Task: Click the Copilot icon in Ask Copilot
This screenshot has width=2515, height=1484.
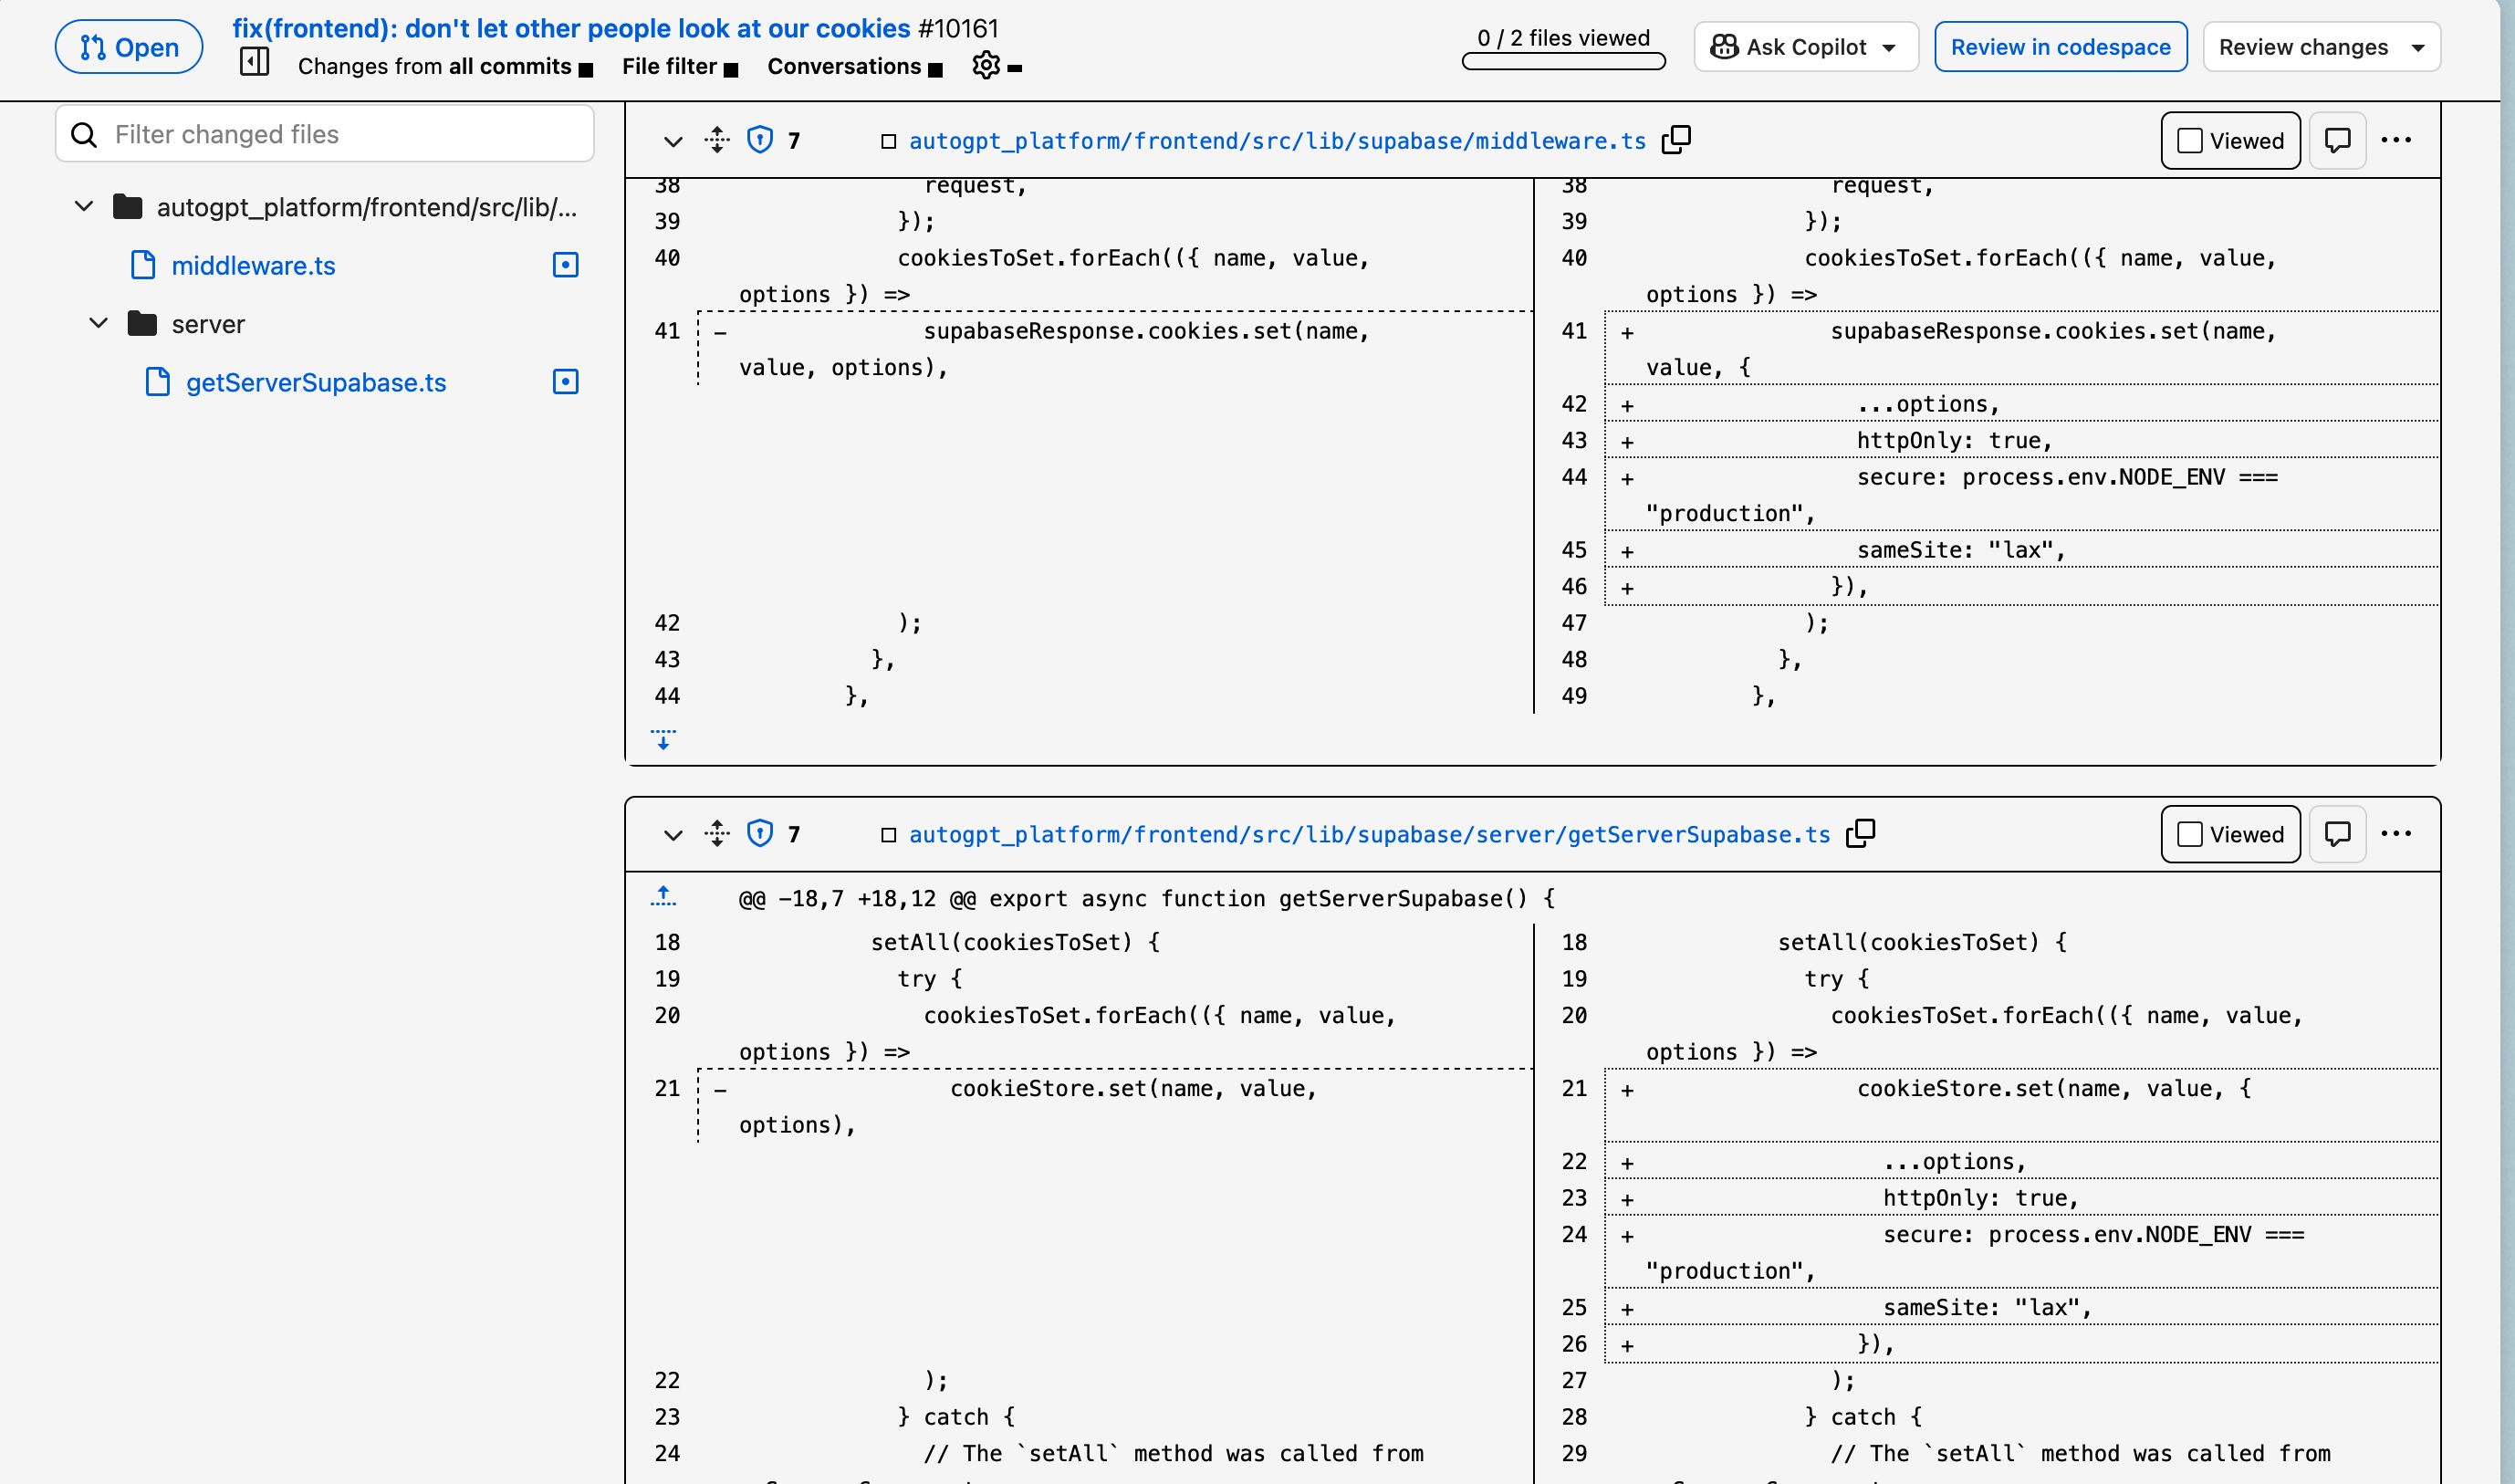Action: click(x=1725, y=47)
